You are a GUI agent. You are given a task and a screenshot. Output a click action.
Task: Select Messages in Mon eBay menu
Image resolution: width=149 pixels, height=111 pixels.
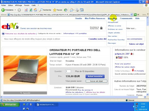[x=112, y=43]
